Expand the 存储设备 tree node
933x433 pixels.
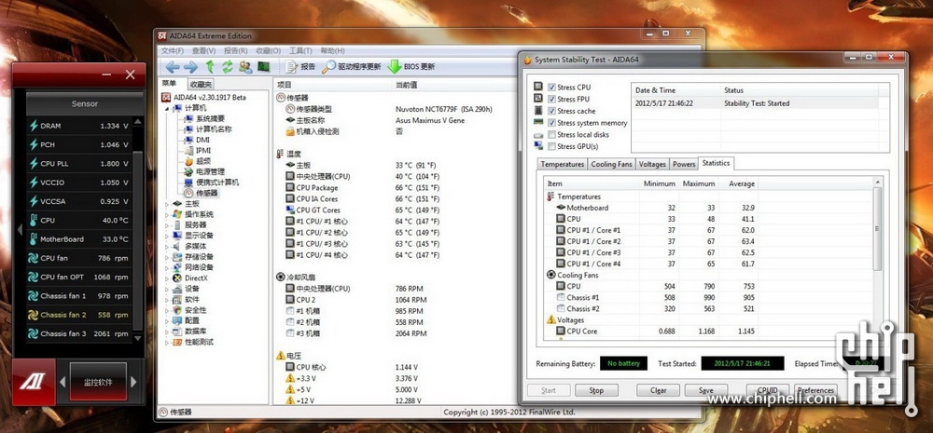(x=167, y=257)
